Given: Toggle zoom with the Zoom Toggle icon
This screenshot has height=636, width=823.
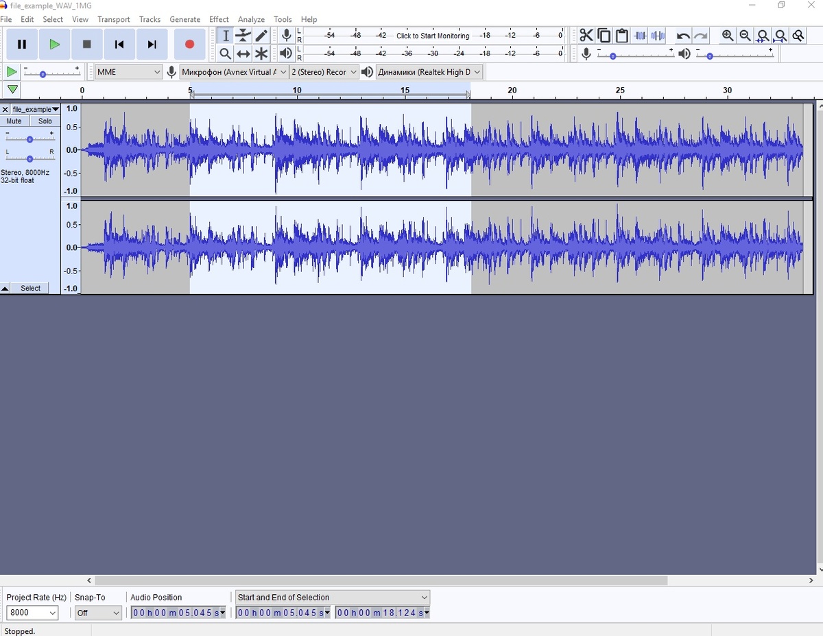Looking at the screenshot, I should pos(798,36).
